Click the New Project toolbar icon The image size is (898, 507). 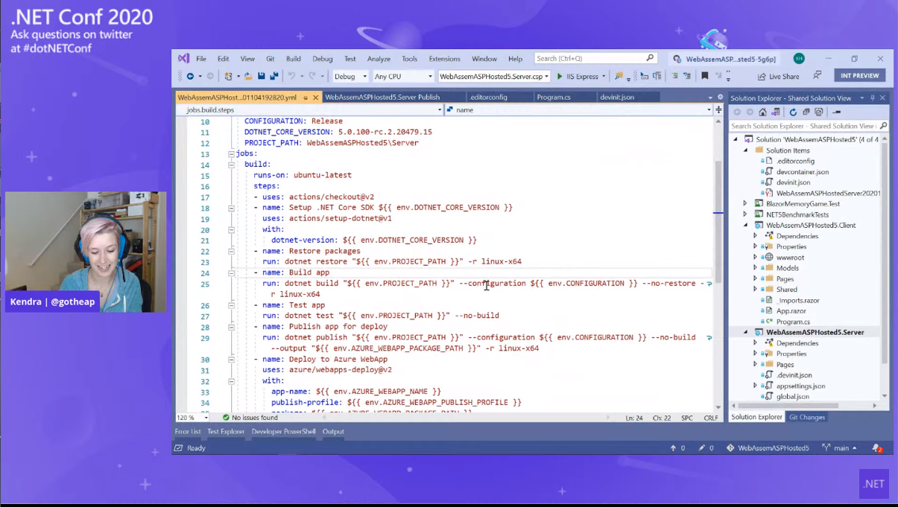coord(228,76)
